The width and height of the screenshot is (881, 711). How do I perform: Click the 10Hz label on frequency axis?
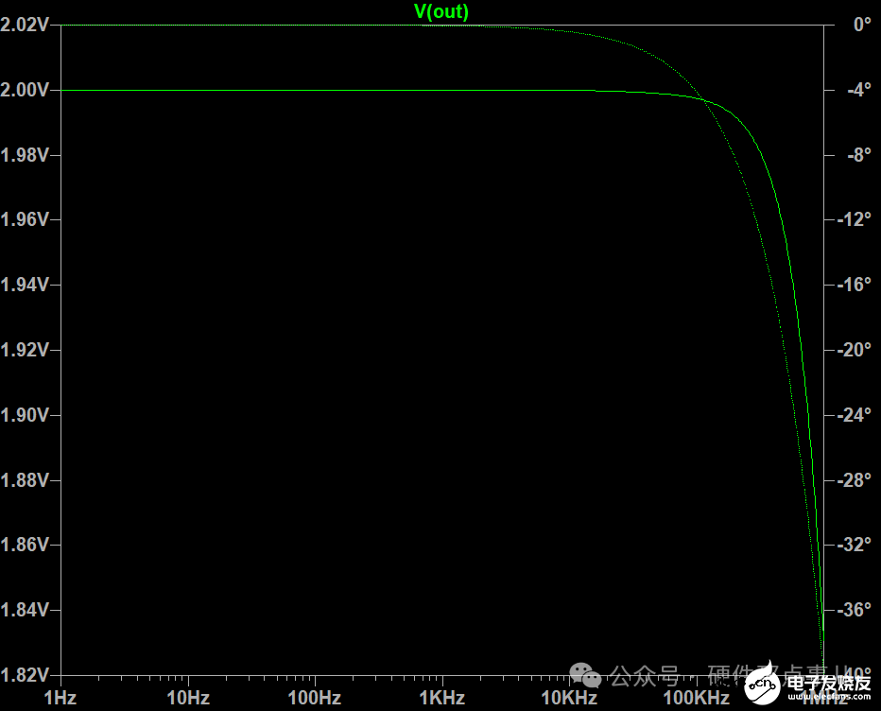click(187, 698)
